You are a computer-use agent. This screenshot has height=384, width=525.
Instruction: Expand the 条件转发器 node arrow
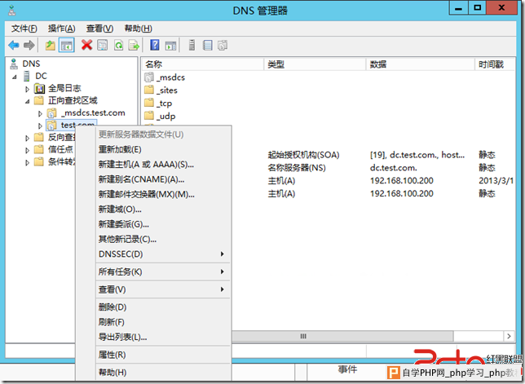[28, 162]
